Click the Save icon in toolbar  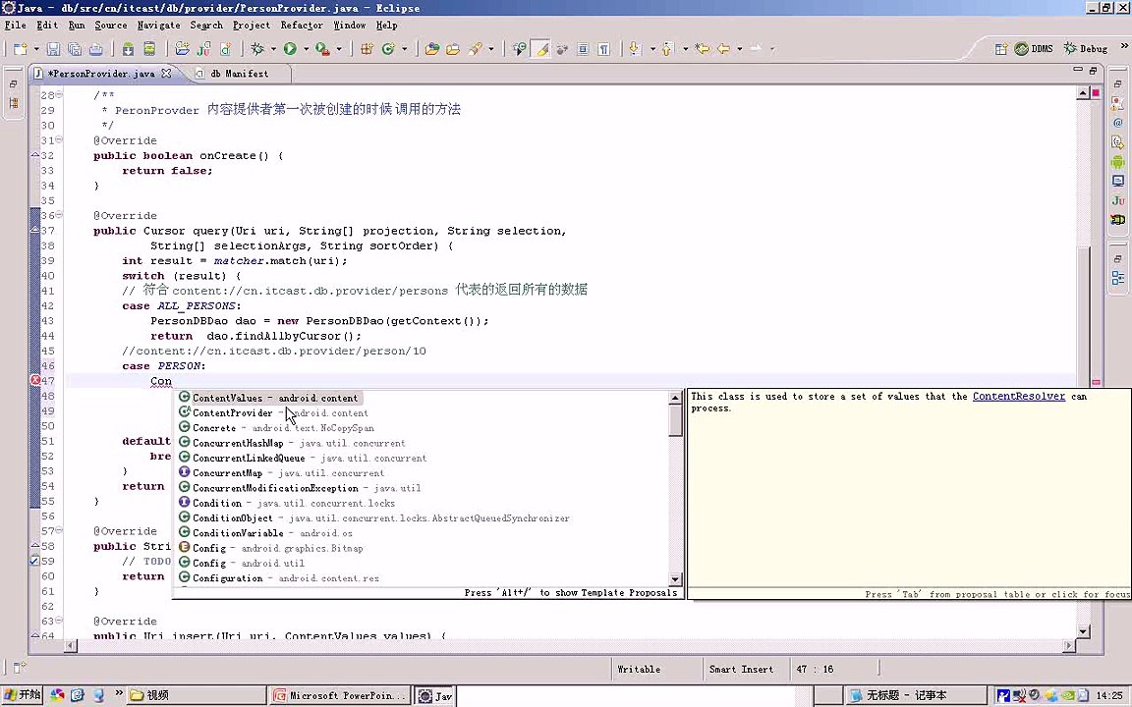53,49
